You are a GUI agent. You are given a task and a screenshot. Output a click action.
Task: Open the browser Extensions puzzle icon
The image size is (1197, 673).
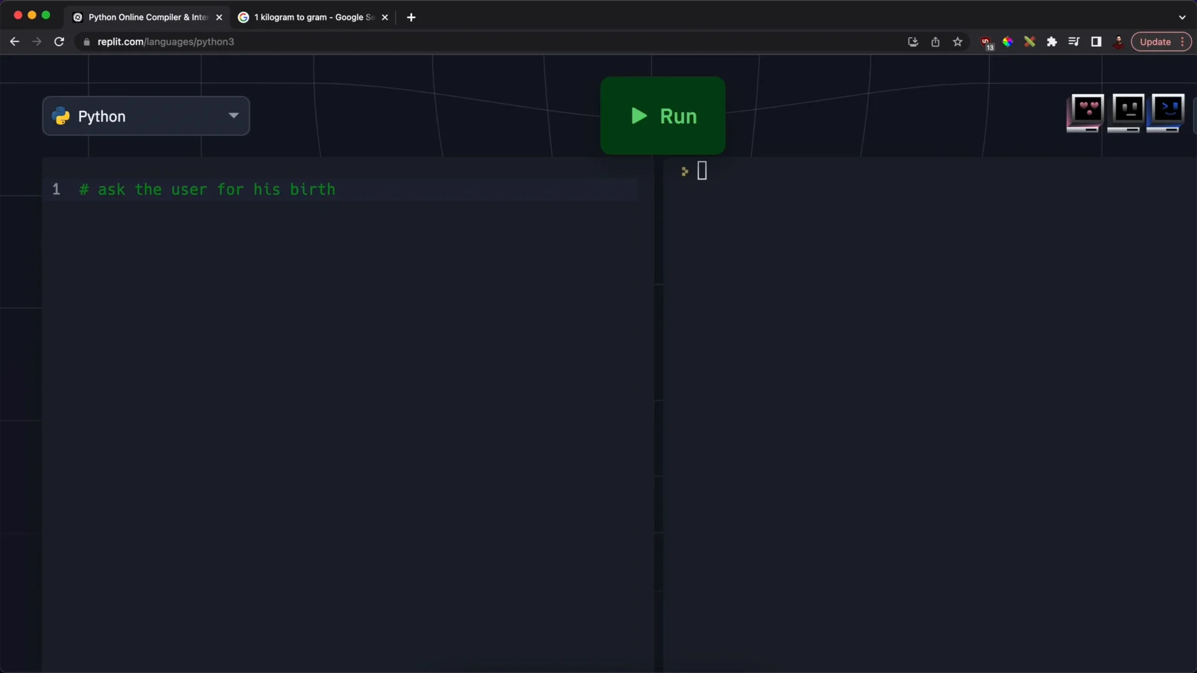[x=1052, y=41]
